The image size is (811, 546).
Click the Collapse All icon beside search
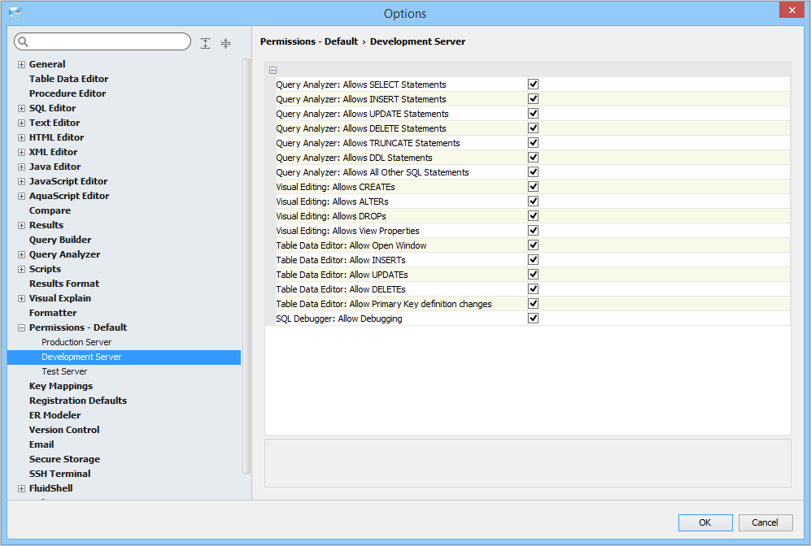(225, 43)
